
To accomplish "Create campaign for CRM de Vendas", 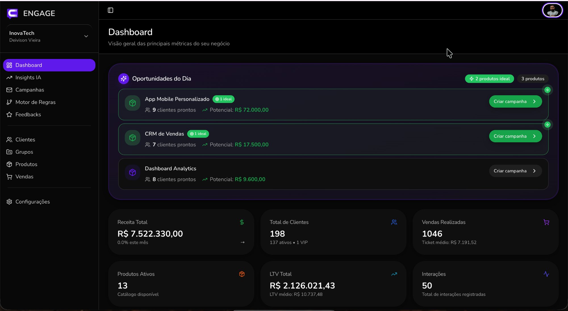I will [x=515, y=136].
